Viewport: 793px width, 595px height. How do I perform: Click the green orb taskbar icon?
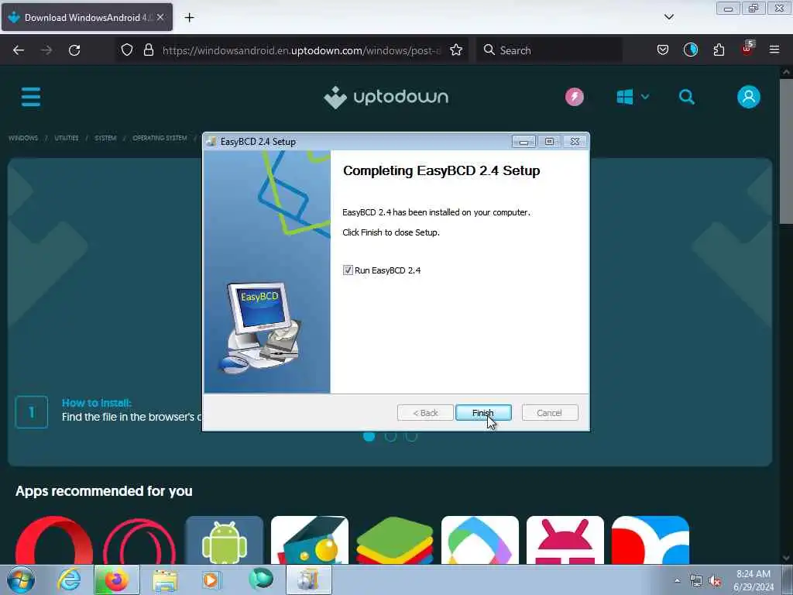click(260, 580)
